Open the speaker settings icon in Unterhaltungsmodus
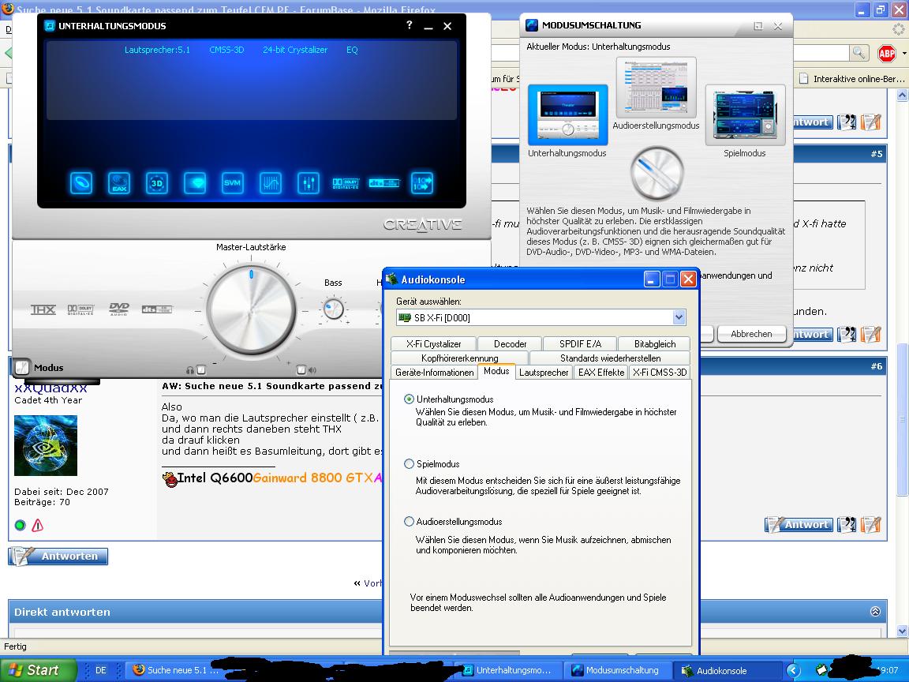This screenshot has height=682, width=909. (81, 183)
